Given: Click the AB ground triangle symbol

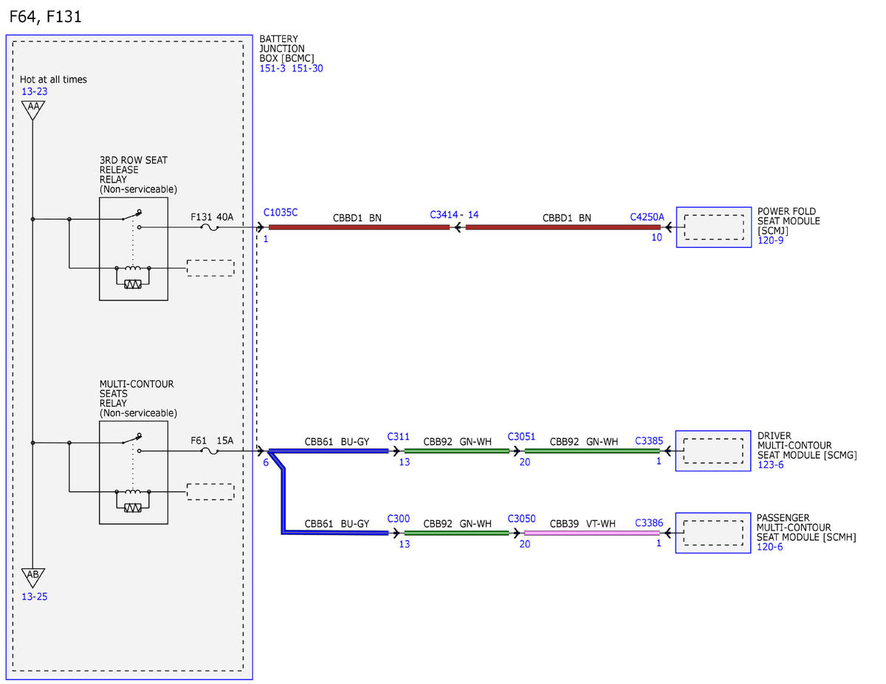Looking at the screenshot, I should (x=32, y=576).
